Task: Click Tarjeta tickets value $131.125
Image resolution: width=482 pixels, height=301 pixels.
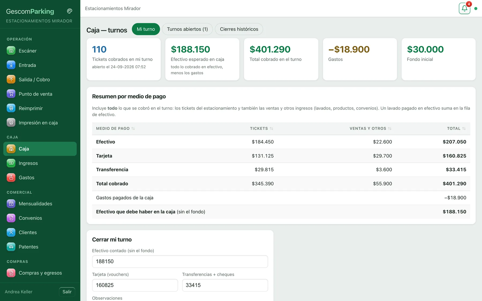Action: 263,156
